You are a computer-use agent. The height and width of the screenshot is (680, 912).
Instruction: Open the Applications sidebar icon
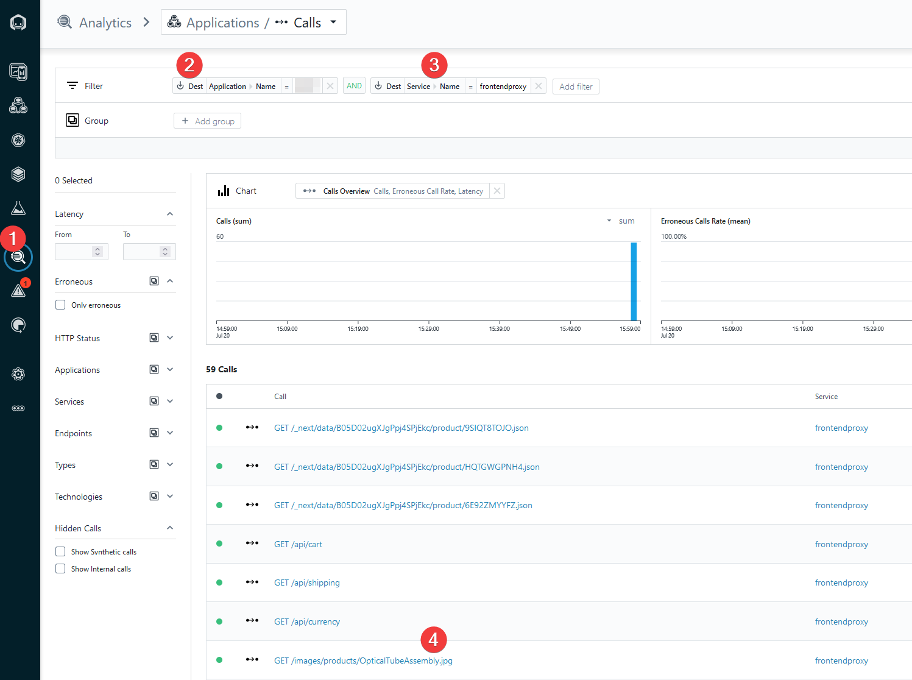(x=18, y=105)
